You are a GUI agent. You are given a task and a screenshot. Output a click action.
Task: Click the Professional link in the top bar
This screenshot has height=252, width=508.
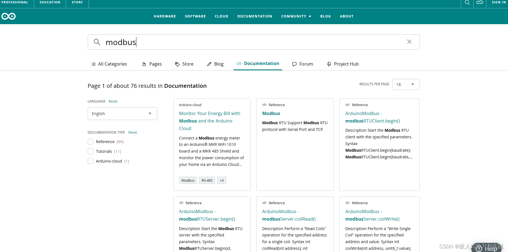click(15, 2)
